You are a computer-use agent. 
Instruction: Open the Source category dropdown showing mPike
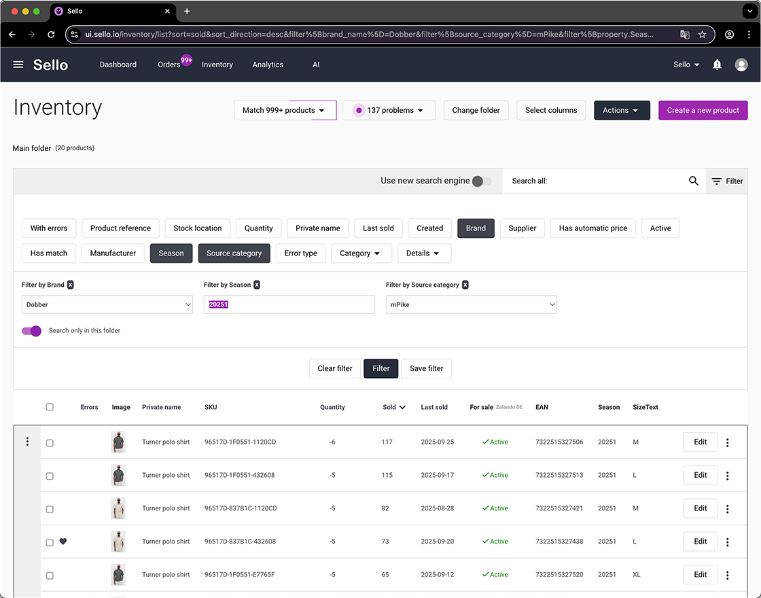[471, 304]
